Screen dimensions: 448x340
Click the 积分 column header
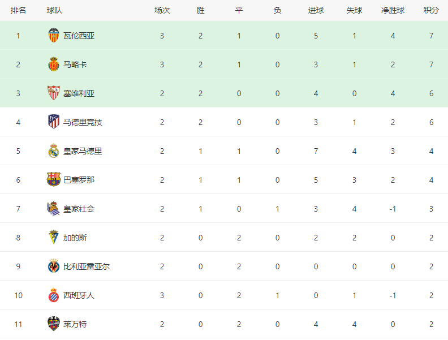click(x=431, y=10)
